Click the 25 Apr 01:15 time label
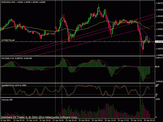 [71, 120]
